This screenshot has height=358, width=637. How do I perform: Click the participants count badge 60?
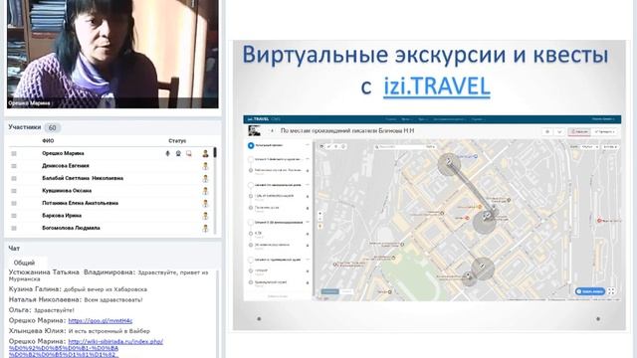click(x=53, y=128)
